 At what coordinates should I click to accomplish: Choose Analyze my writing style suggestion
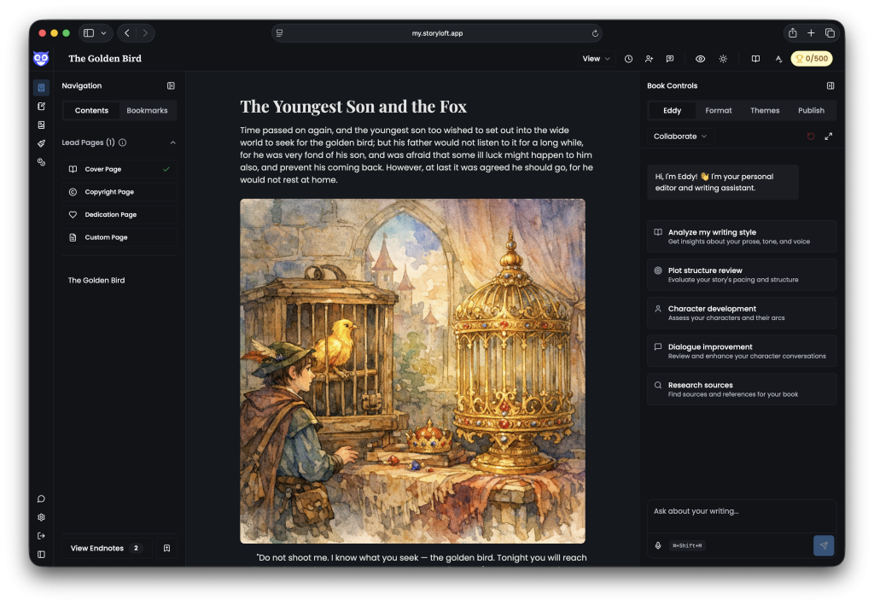point(742,236)
